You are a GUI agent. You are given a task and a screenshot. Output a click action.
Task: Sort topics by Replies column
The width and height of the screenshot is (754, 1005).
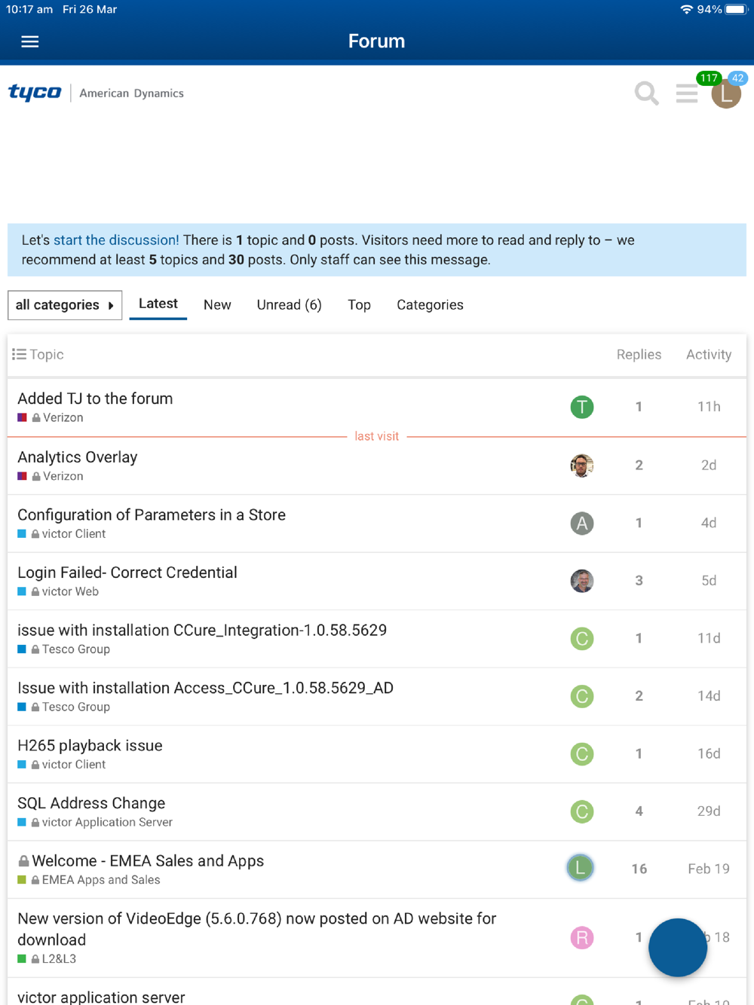pyautogui.click(x=639, y=355)
